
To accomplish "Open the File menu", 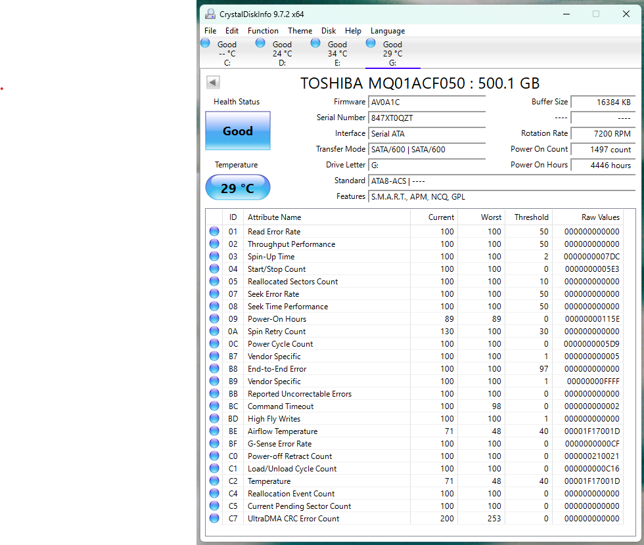I will pos(210,31).
